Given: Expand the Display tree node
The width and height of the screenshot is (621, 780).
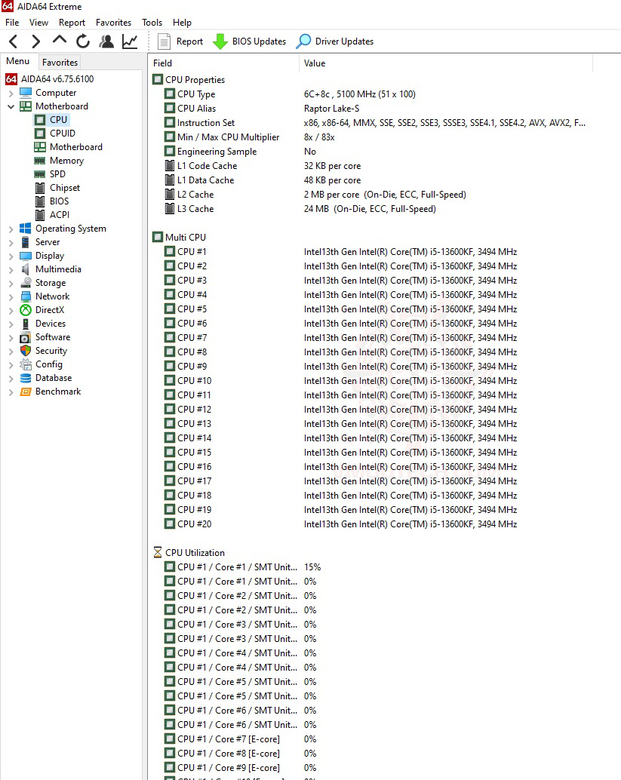Looking at the screenshot, I should point(11,256).
